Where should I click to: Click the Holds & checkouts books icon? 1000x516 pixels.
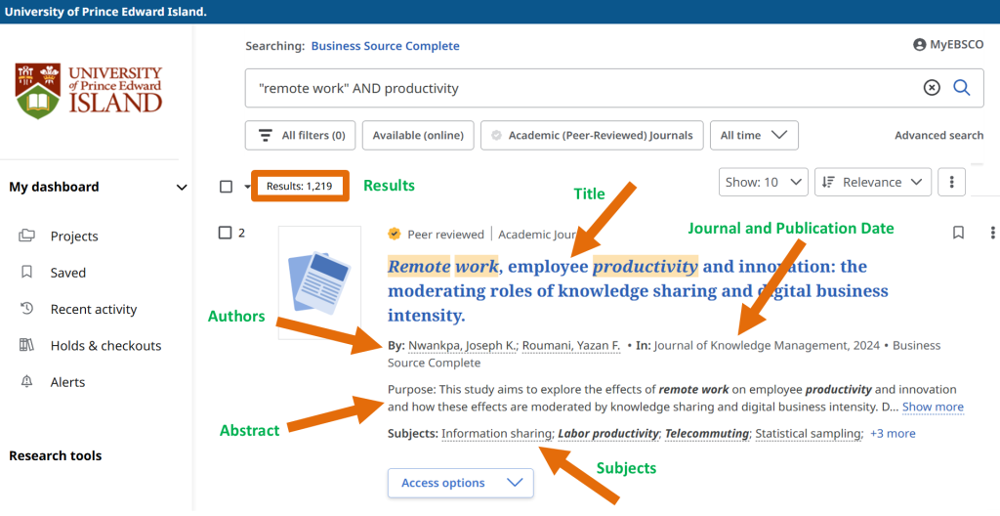[x=26, y=345]
